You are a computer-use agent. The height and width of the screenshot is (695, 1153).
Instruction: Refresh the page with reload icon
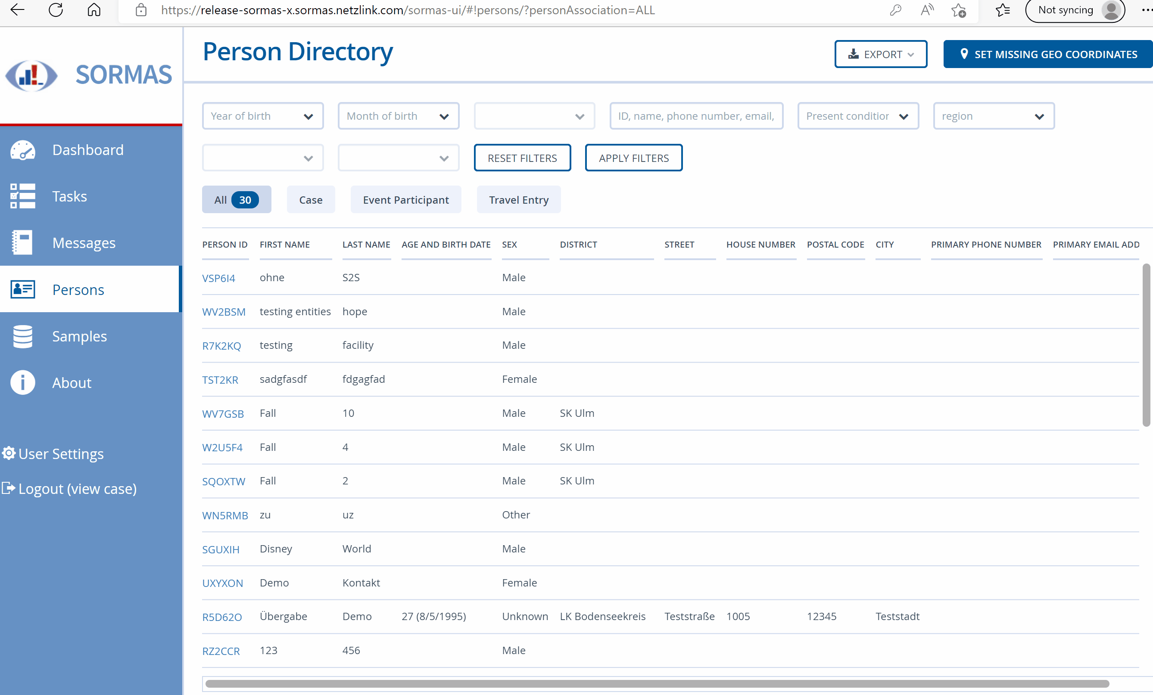point(56,10)
